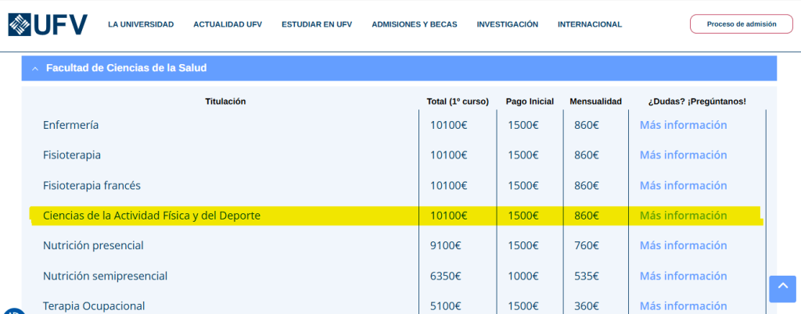Click the 9100€ total for Nutrición presencial
This screenshot has height=314, width=801.
coord(445,246)
